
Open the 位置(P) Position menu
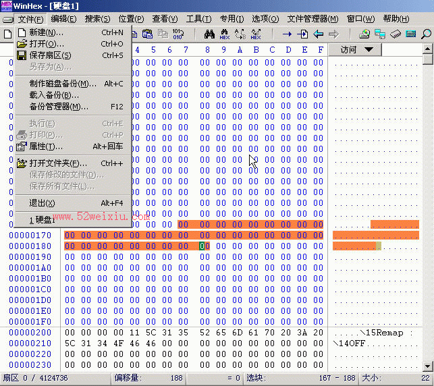pos(131,19)
